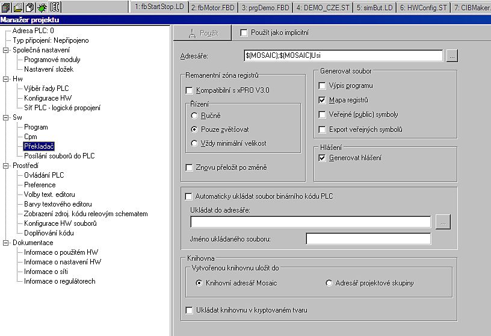The image size is (491, 336).
Task: Select the Ručně radio option
Action: 194,115
